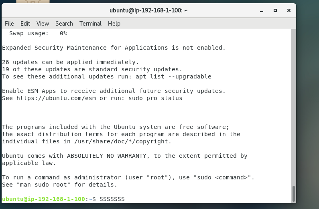Open the Help menu

[x=114, y=24]
